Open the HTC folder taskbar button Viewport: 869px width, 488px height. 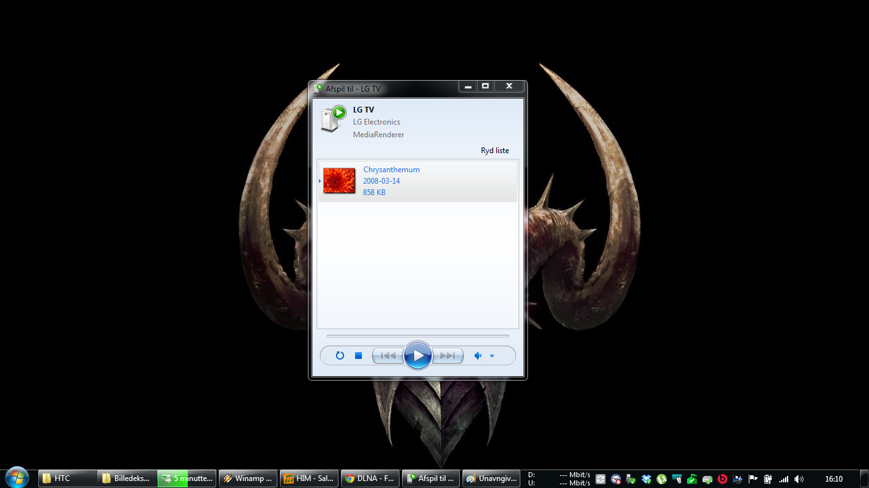point(67,478)
